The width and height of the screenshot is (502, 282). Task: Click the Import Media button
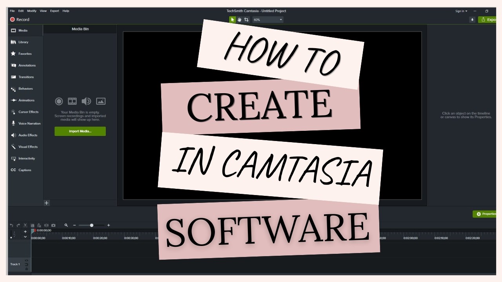[x=80, y=131]
